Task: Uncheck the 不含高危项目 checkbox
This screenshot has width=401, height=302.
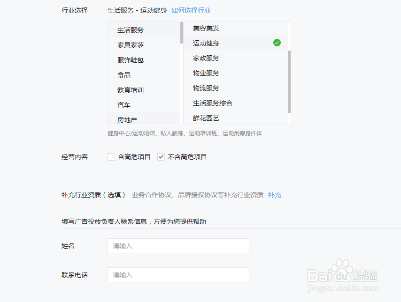Action: click(161, 157)
